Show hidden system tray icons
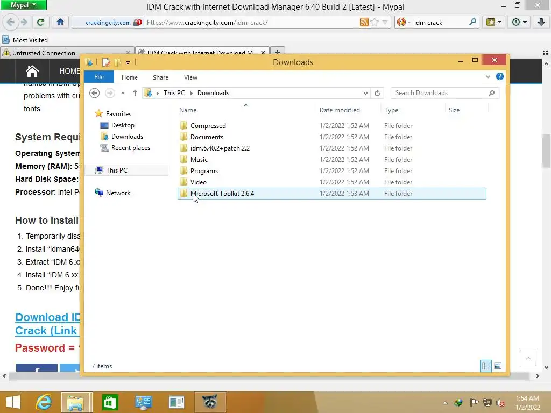Viewport: 551px width, 413px height. [445, 403]
